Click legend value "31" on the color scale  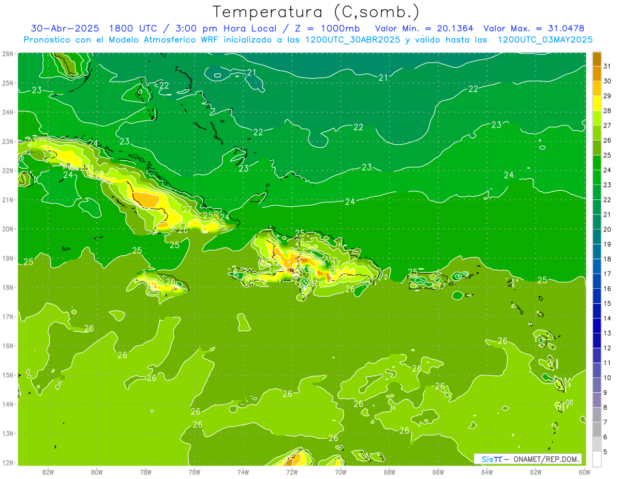click(x=608, y=67)
